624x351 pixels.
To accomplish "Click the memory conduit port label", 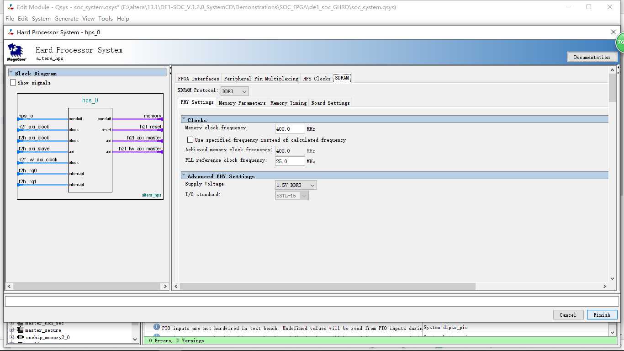I will 153,116.
